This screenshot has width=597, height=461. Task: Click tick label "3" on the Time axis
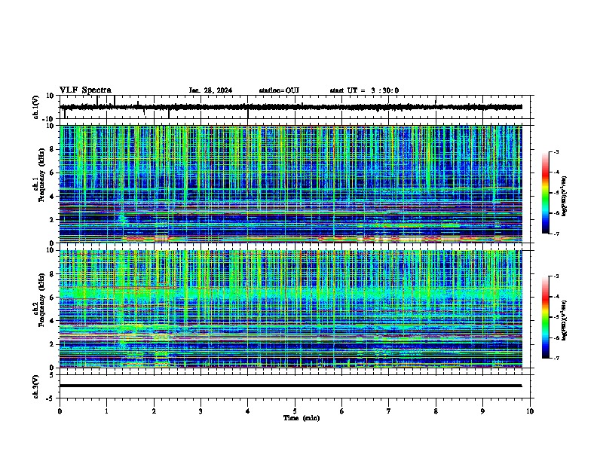pyautogui.click(x=201, y=411)
